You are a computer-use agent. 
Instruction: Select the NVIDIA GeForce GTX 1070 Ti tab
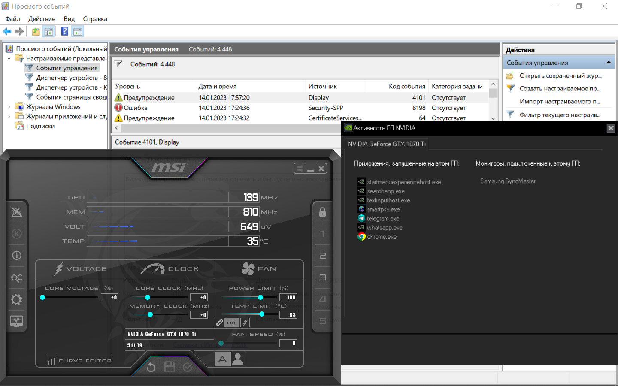387,144
